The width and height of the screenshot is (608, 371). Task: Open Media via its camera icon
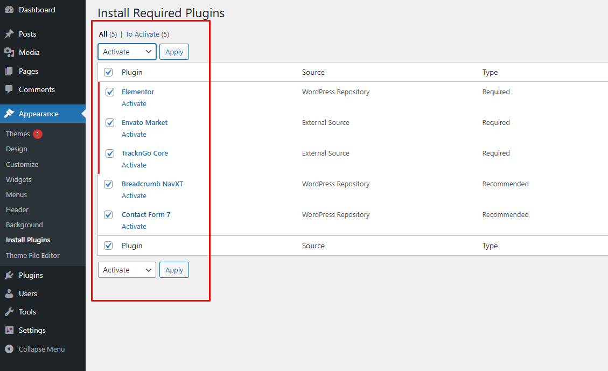(x=9, y=52)
